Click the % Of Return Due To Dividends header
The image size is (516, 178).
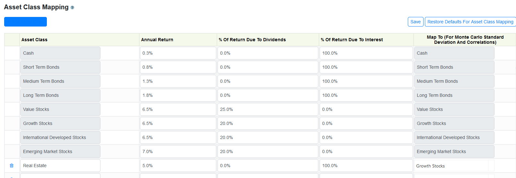[252, 40]
